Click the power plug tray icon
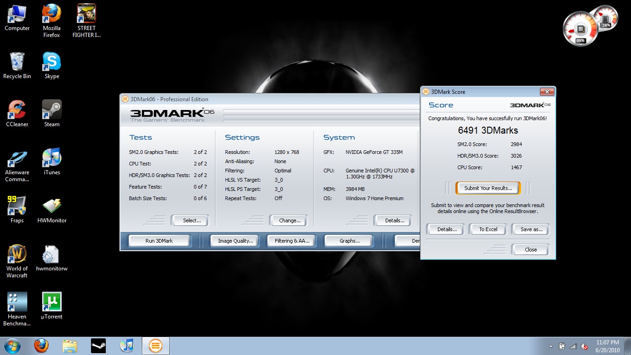Image resolution: width=631 pixels, height=355 pixels. point(562,346)
